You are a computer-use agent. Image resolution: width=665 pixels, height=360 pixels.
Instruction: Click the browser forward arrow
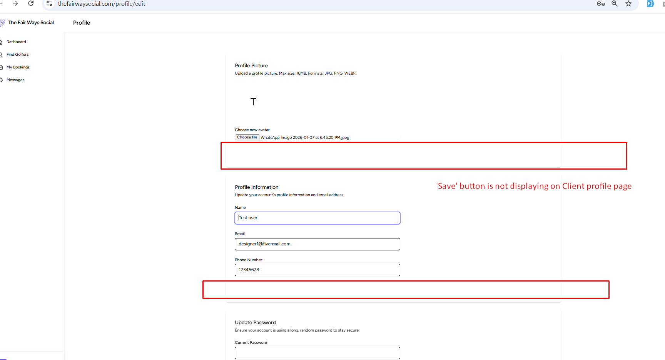tap(15, 3)
